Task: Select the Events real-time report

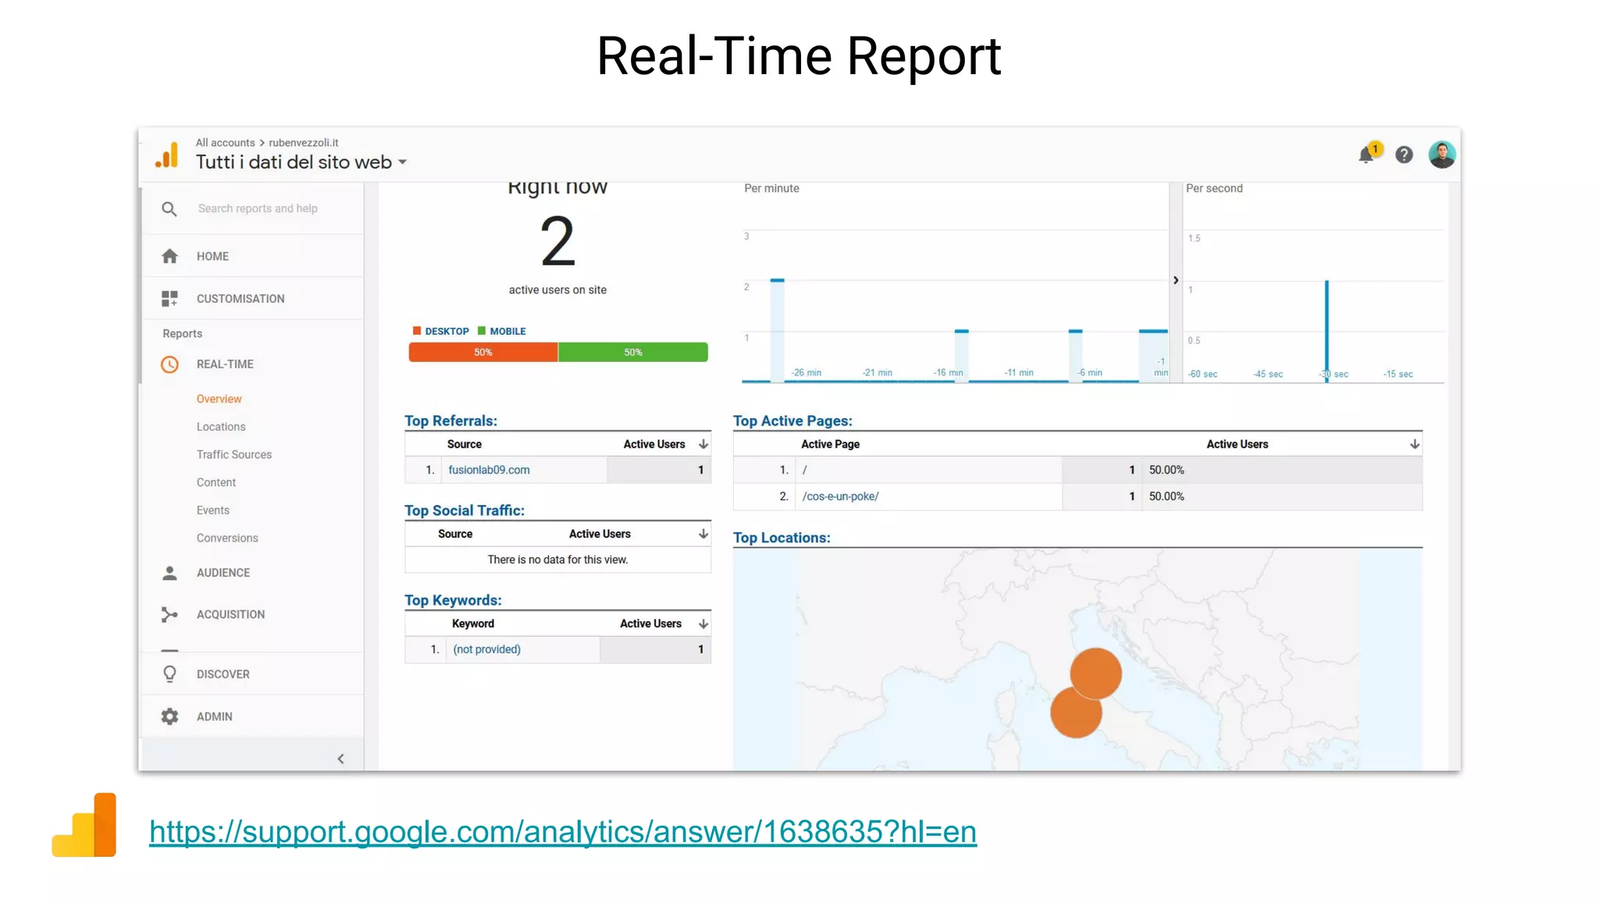Action: click(x=213, y=510)
